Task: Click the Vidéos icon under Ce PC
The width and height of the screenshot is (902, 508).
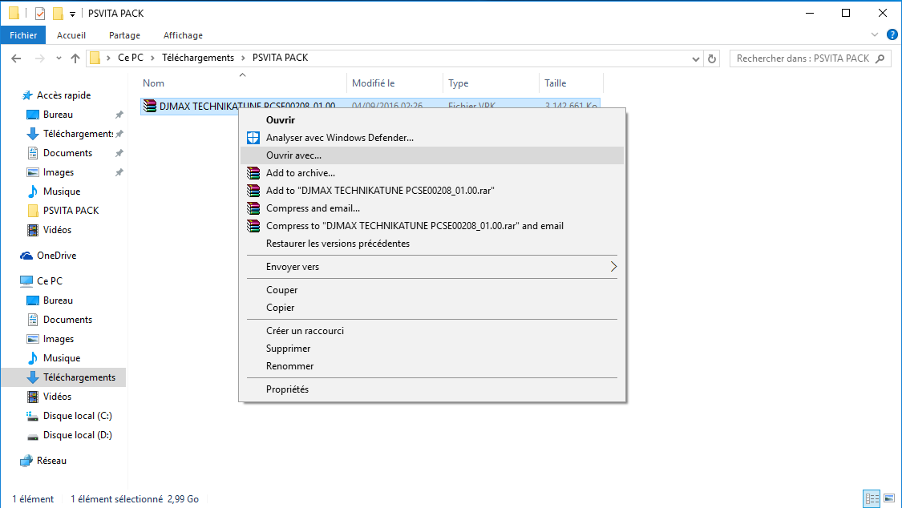Action: coord(33,397)
